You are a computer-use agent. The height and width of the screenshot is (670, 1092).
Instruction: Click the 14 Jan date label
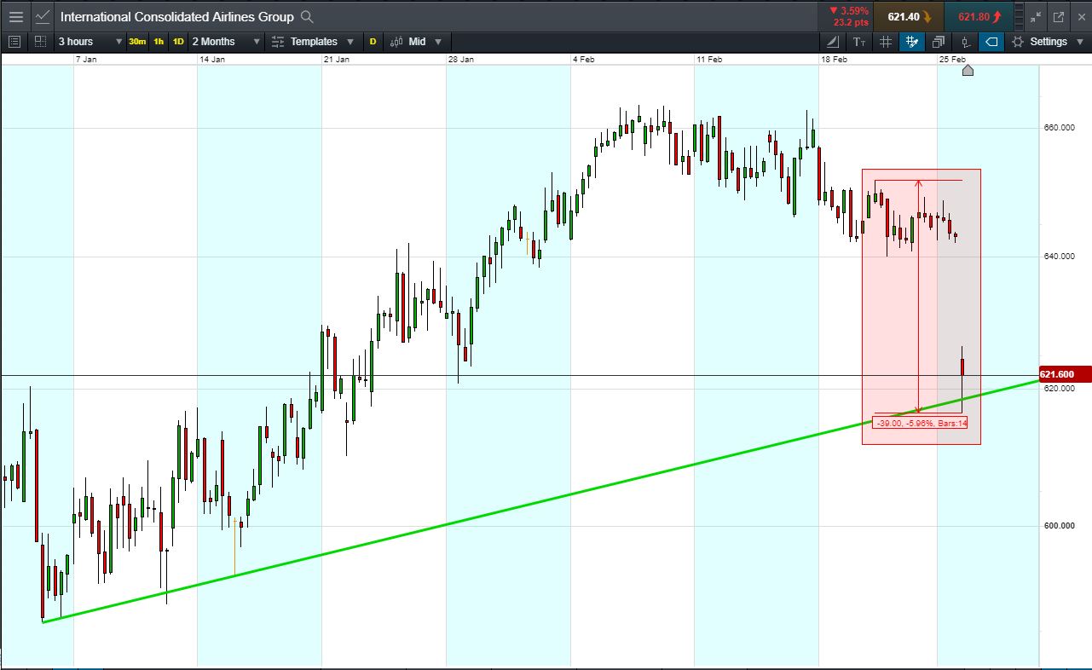(x=211, y=60)
